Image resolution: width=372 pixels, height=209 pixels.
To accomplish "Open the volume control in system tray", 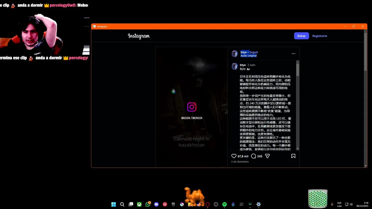I will click(351, 204).
